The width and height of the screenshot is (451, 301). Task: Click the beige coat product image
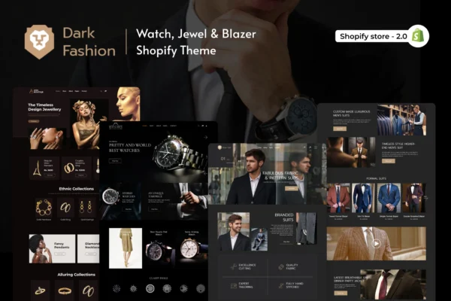(x=126, y=248)
